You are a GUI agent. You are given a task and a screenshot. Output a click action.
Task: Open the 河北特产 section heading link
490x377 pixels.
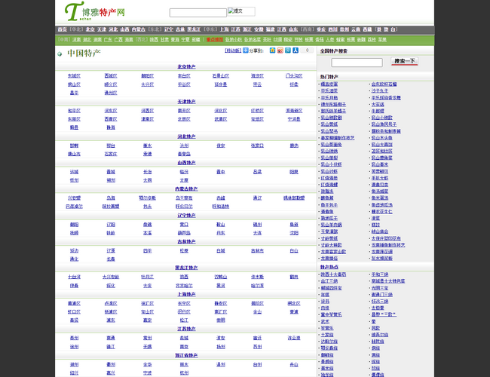(x=185, y=136)
